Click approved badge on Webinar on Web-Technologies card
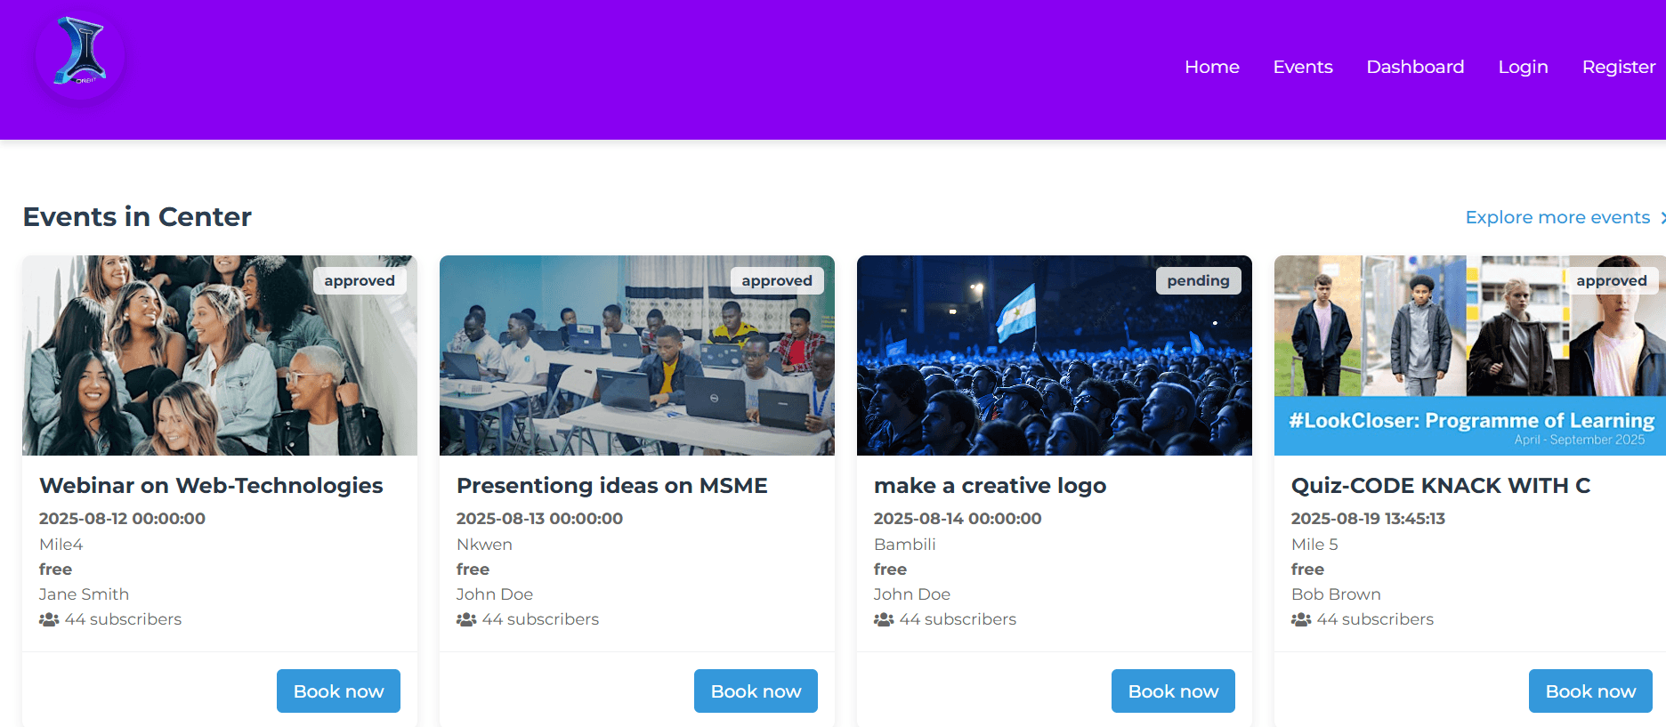1666x727 pixels. [x=360, y=280]
